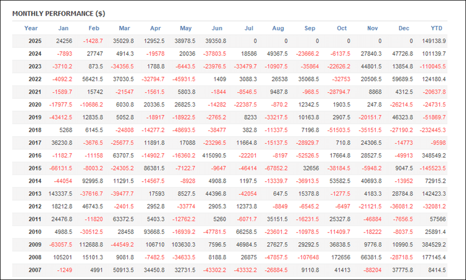Select the 2017 year row label

click(35, 143)
